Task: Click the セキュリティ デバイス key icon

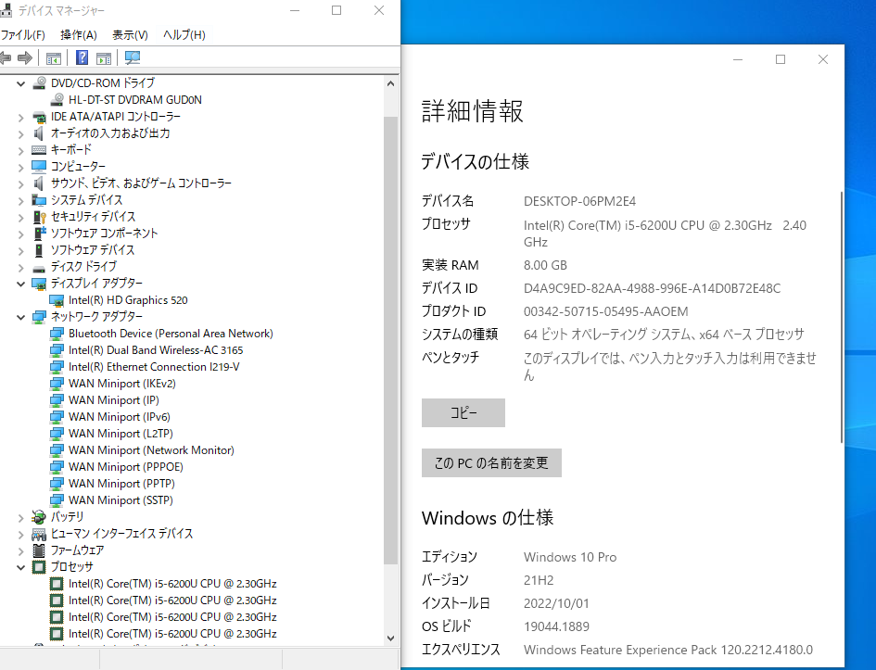Action: tap(39, 217)
